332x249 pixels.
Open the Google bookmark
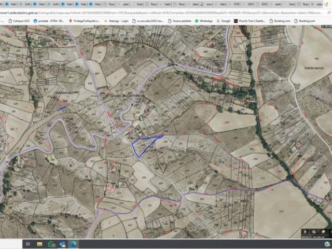(x=223, y=21)
